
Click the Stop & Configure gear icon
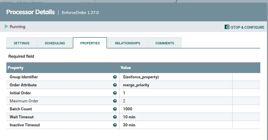coord(227,27)
